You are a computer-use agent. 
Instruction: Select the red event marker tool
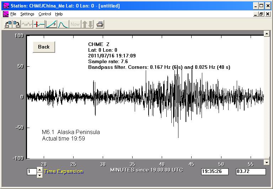click(39, 24)
